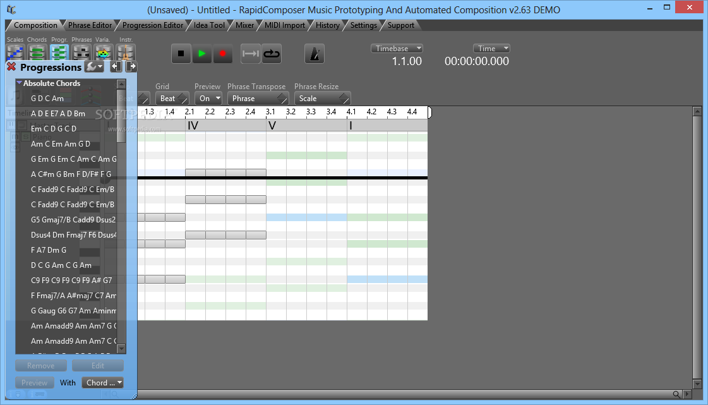Switch to the Progression Editor tab
Screen dimensions: 708x405
(x=153, y=25)
